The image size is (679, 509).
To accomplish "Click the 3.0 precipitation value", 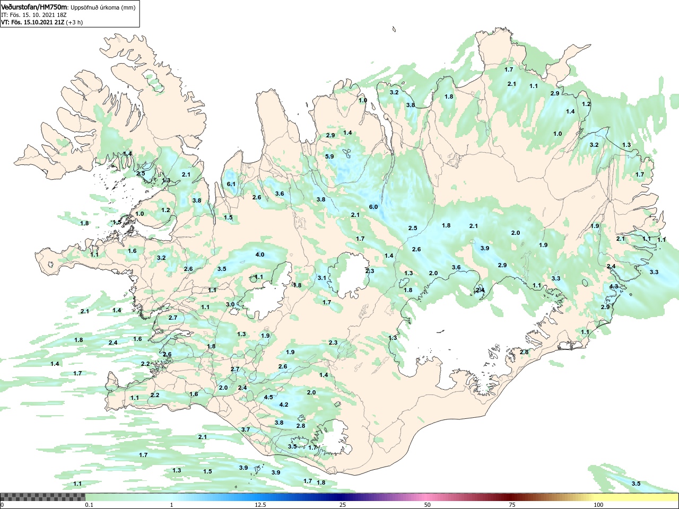I will tap(230, 304).
